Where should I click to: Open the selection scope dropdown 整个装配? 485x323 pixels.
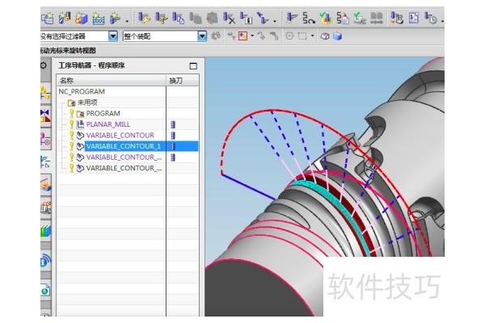[x=202, y=36]
